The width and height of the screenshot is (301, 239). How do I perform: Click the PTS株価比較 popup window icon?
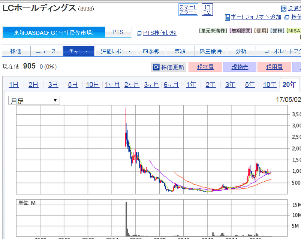point(139,33)
